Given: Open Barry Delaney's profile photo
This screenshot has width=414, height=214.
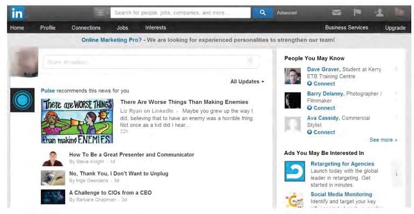Looking at the screenshot, I should click(293, 101).
